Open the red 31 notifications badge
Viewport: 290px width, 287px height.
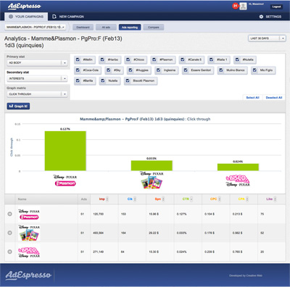tap(235, 6)
